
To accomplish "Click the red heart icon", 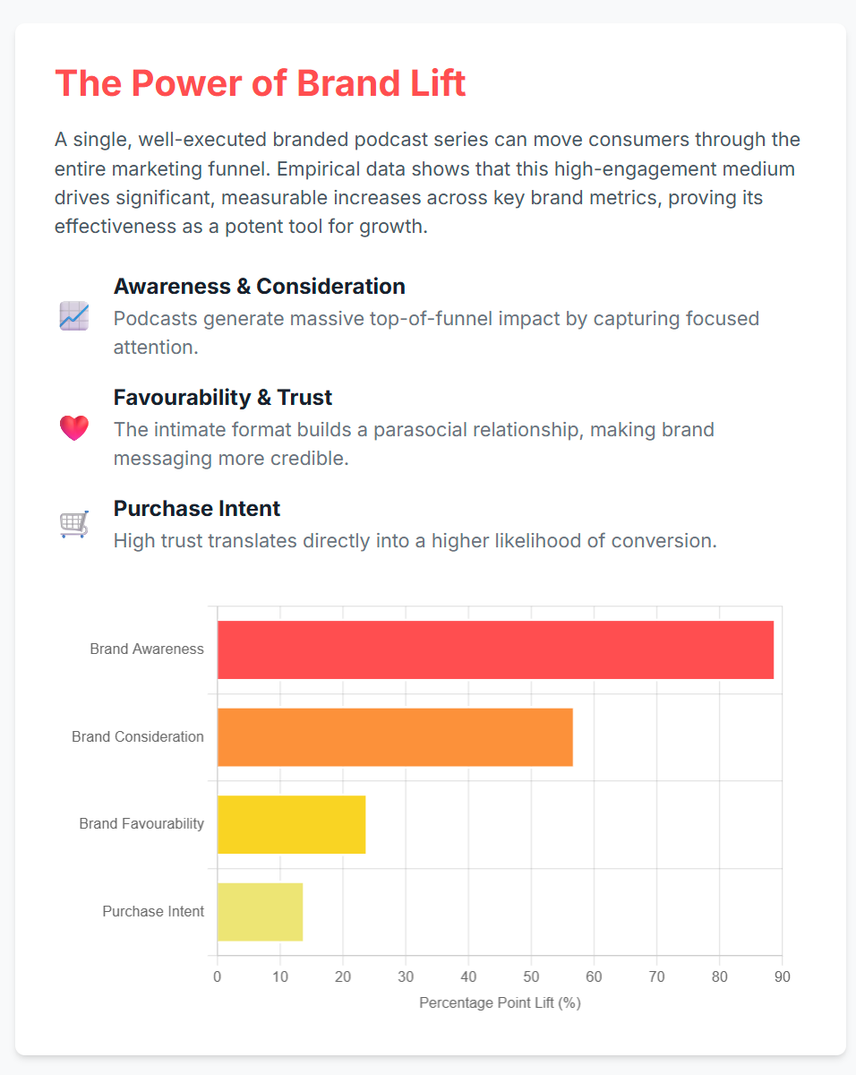I will click(x=74, y=427).
